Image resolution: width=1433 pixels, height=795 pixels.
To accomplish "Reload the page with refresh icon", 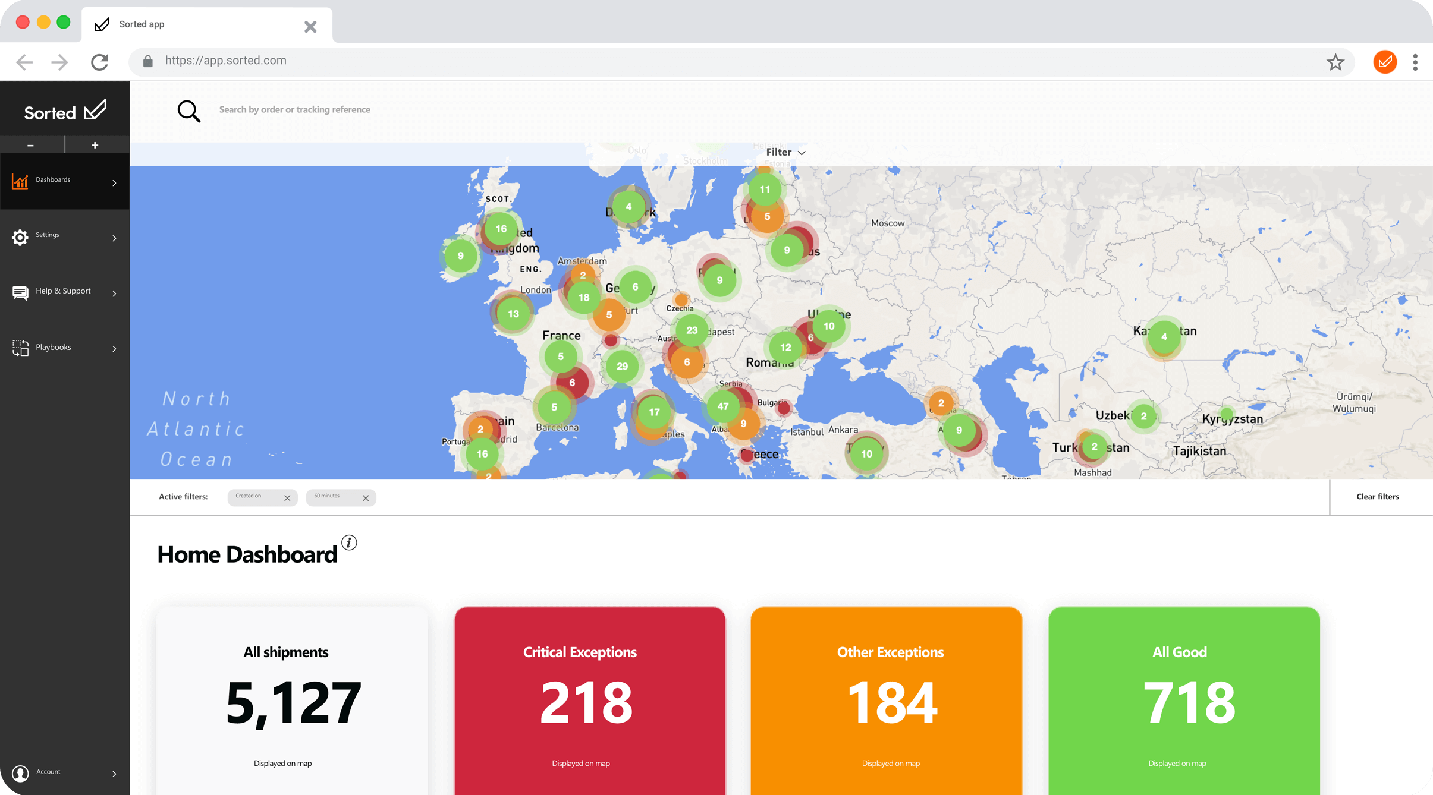I will click(x=99, y=62).
